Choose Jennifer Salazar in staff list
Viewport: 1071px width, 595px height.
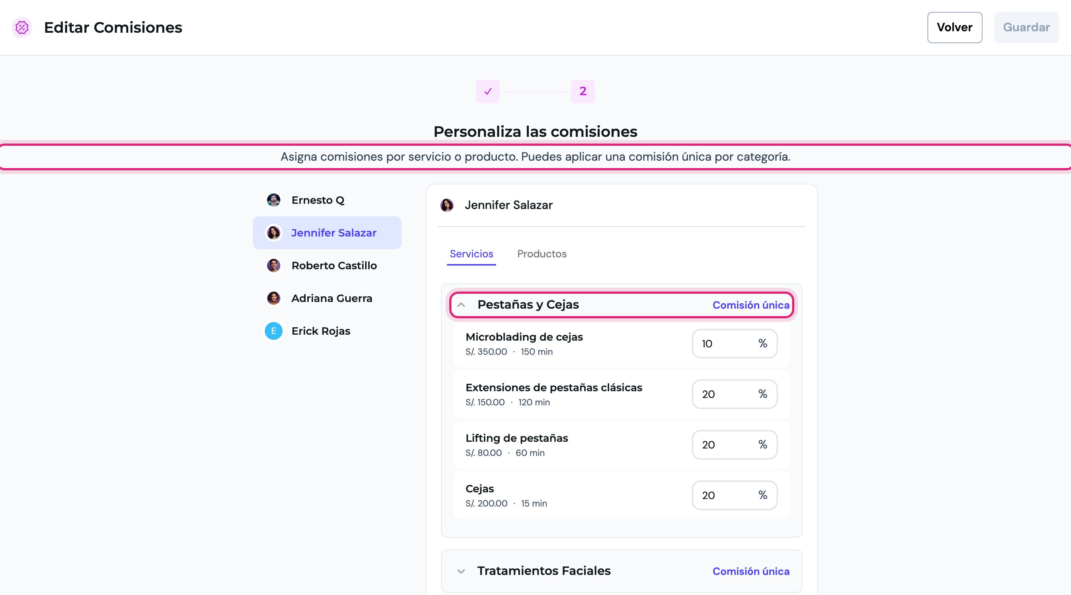(327, 233)
